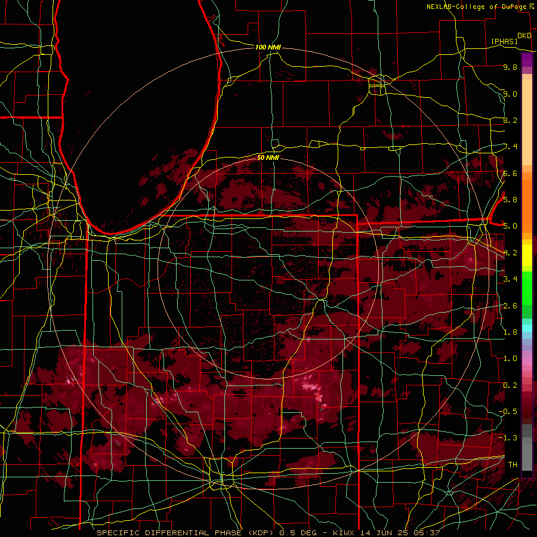Image resolution: width=537 pixels, height=537 pixels.
Task: Pick the purple band atop the color bar
Action: pos(527,60)
